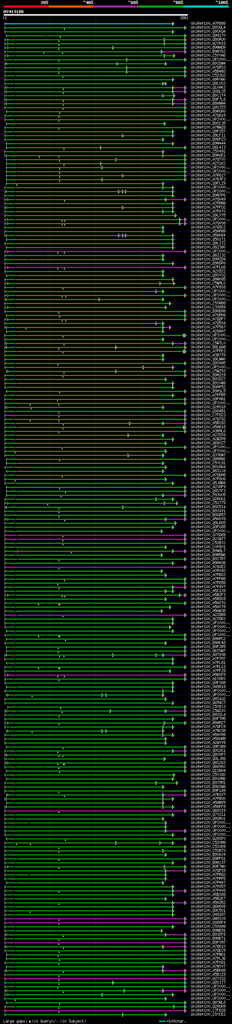
Task: Select hit label UniRef100_A5B4W3
Action: [x=208, y=72]
